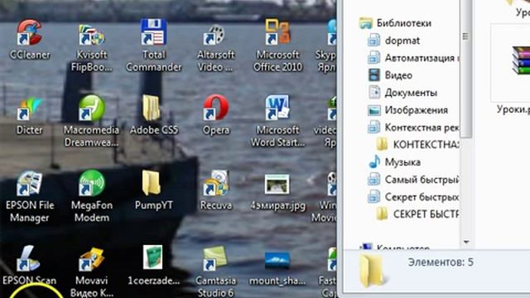Open the Музыка library
Image resolution: width=530 pixels, height=298 pixels.
coord(394,162)
